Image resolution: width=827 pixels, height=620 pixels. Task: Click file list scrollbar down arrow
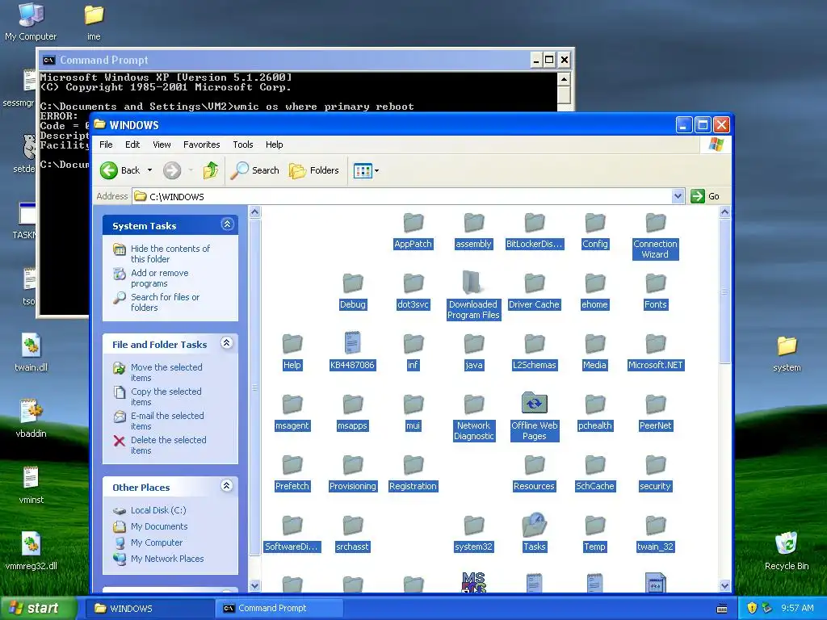click(x=724, y=585)
